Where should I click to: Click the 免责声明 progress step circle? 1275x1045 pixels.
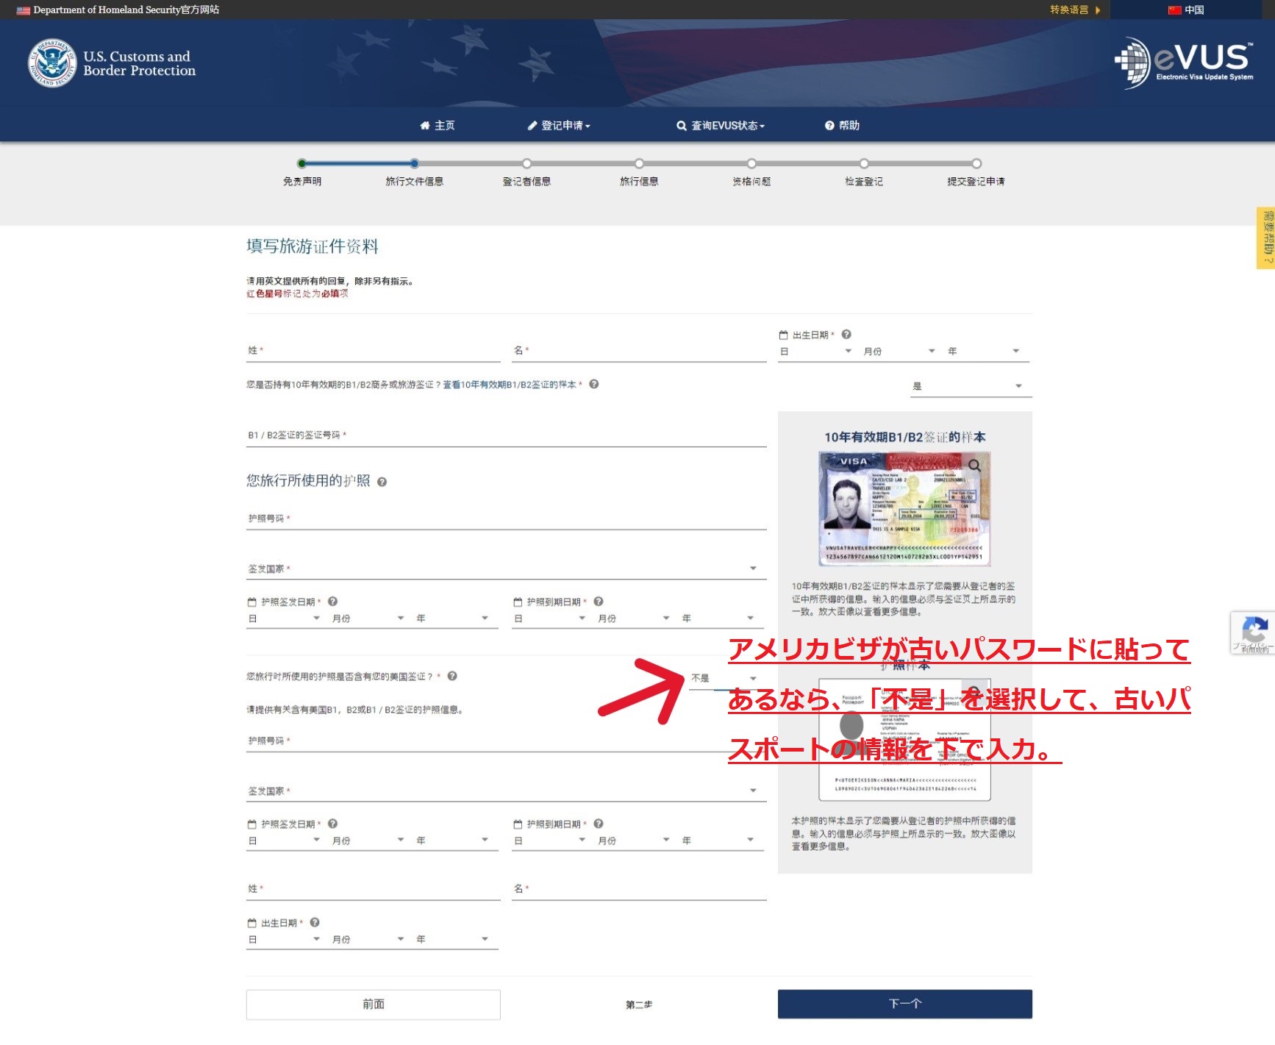point(301,165)
